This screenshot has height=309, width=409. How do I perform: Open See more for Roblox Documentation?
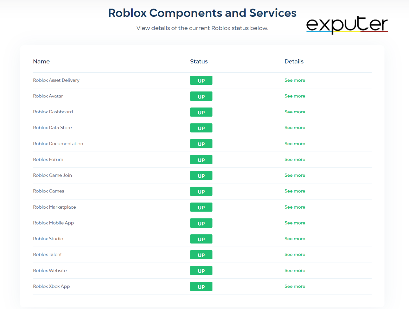point(295,144)
